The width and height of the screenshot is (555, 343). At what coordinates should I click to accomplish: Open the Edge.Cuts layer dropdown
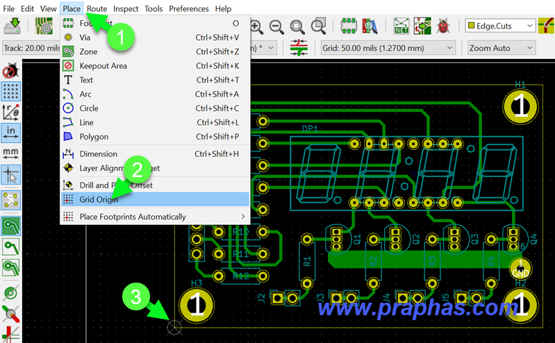pos(500,26)
